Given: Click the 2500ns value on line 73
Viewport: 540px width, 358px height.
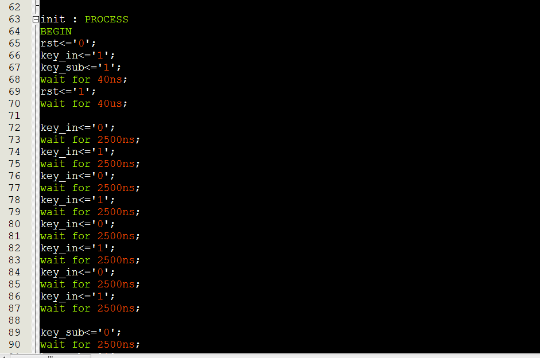Looking at the screenshot, I should coord(116,140).
